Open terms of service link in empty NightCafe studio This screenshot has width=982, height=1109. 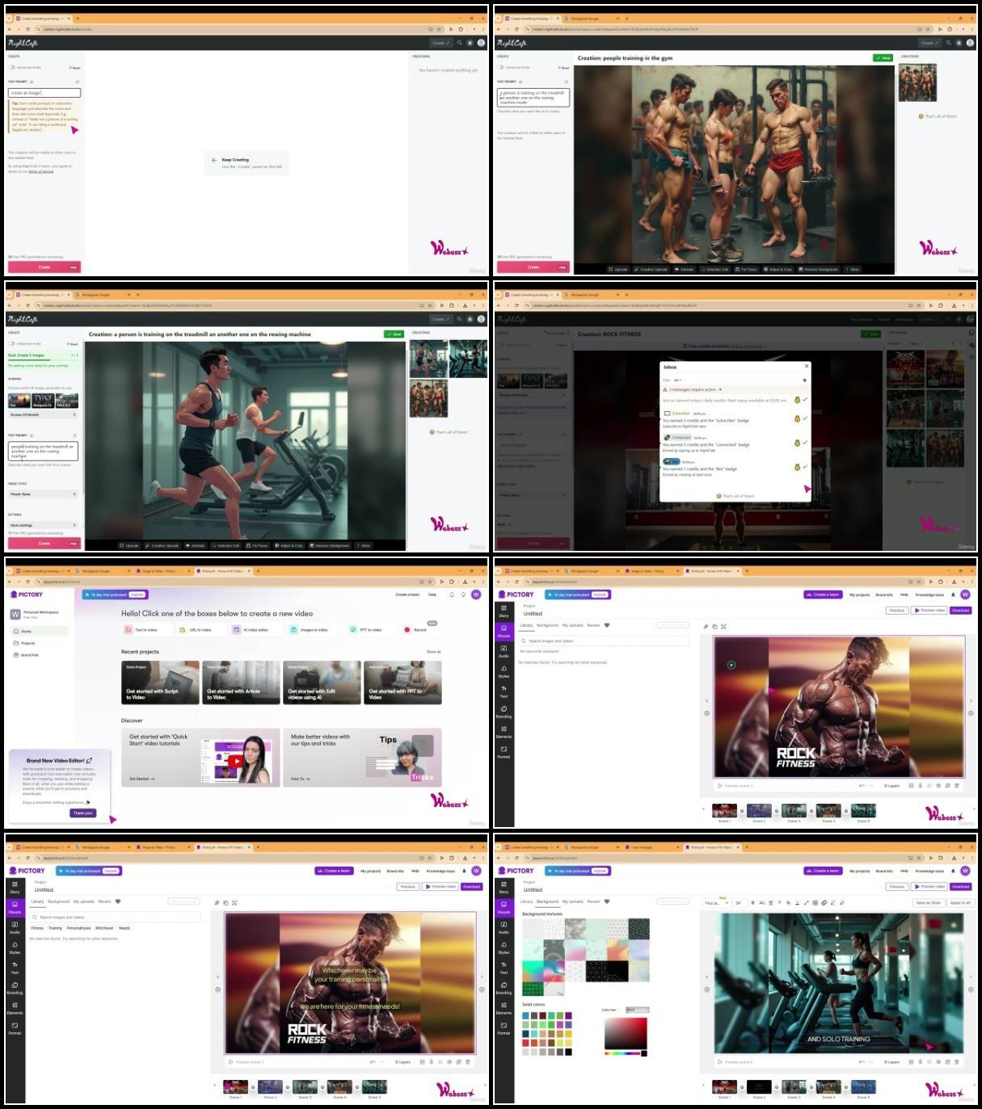(x=41, y=171)
